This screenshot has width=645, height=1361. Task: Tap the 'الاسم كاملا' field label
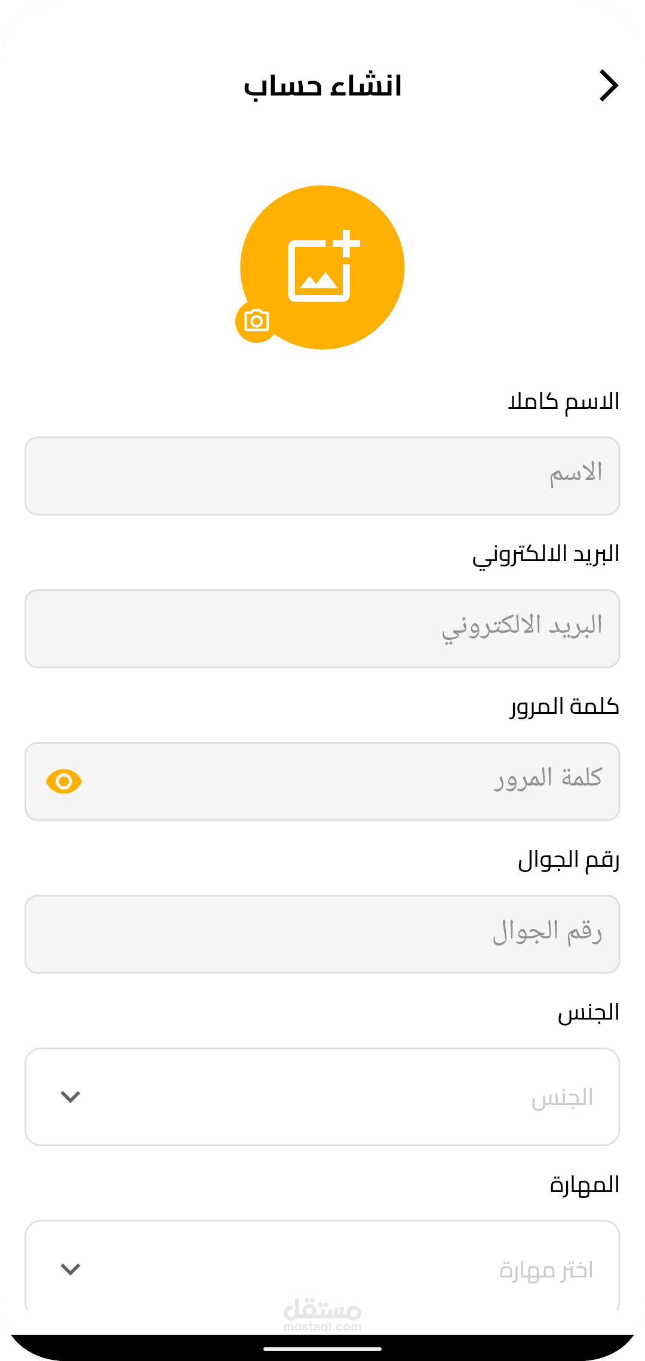pyautogui.click(x=563, y=402)
